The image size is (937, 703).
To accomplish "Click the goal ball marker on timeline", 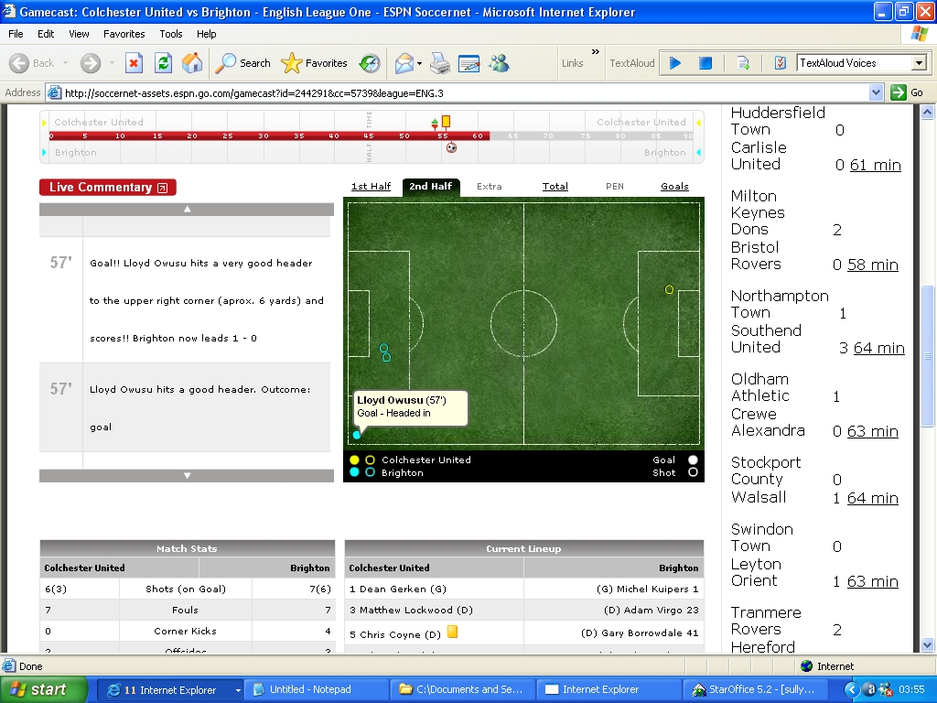I will coord(452,147).
